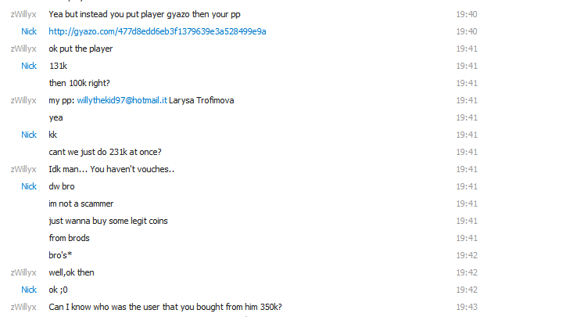
Task: Click zWillyx sender name beside 'Yea but instead' message
Action: [x=23, y=14]
